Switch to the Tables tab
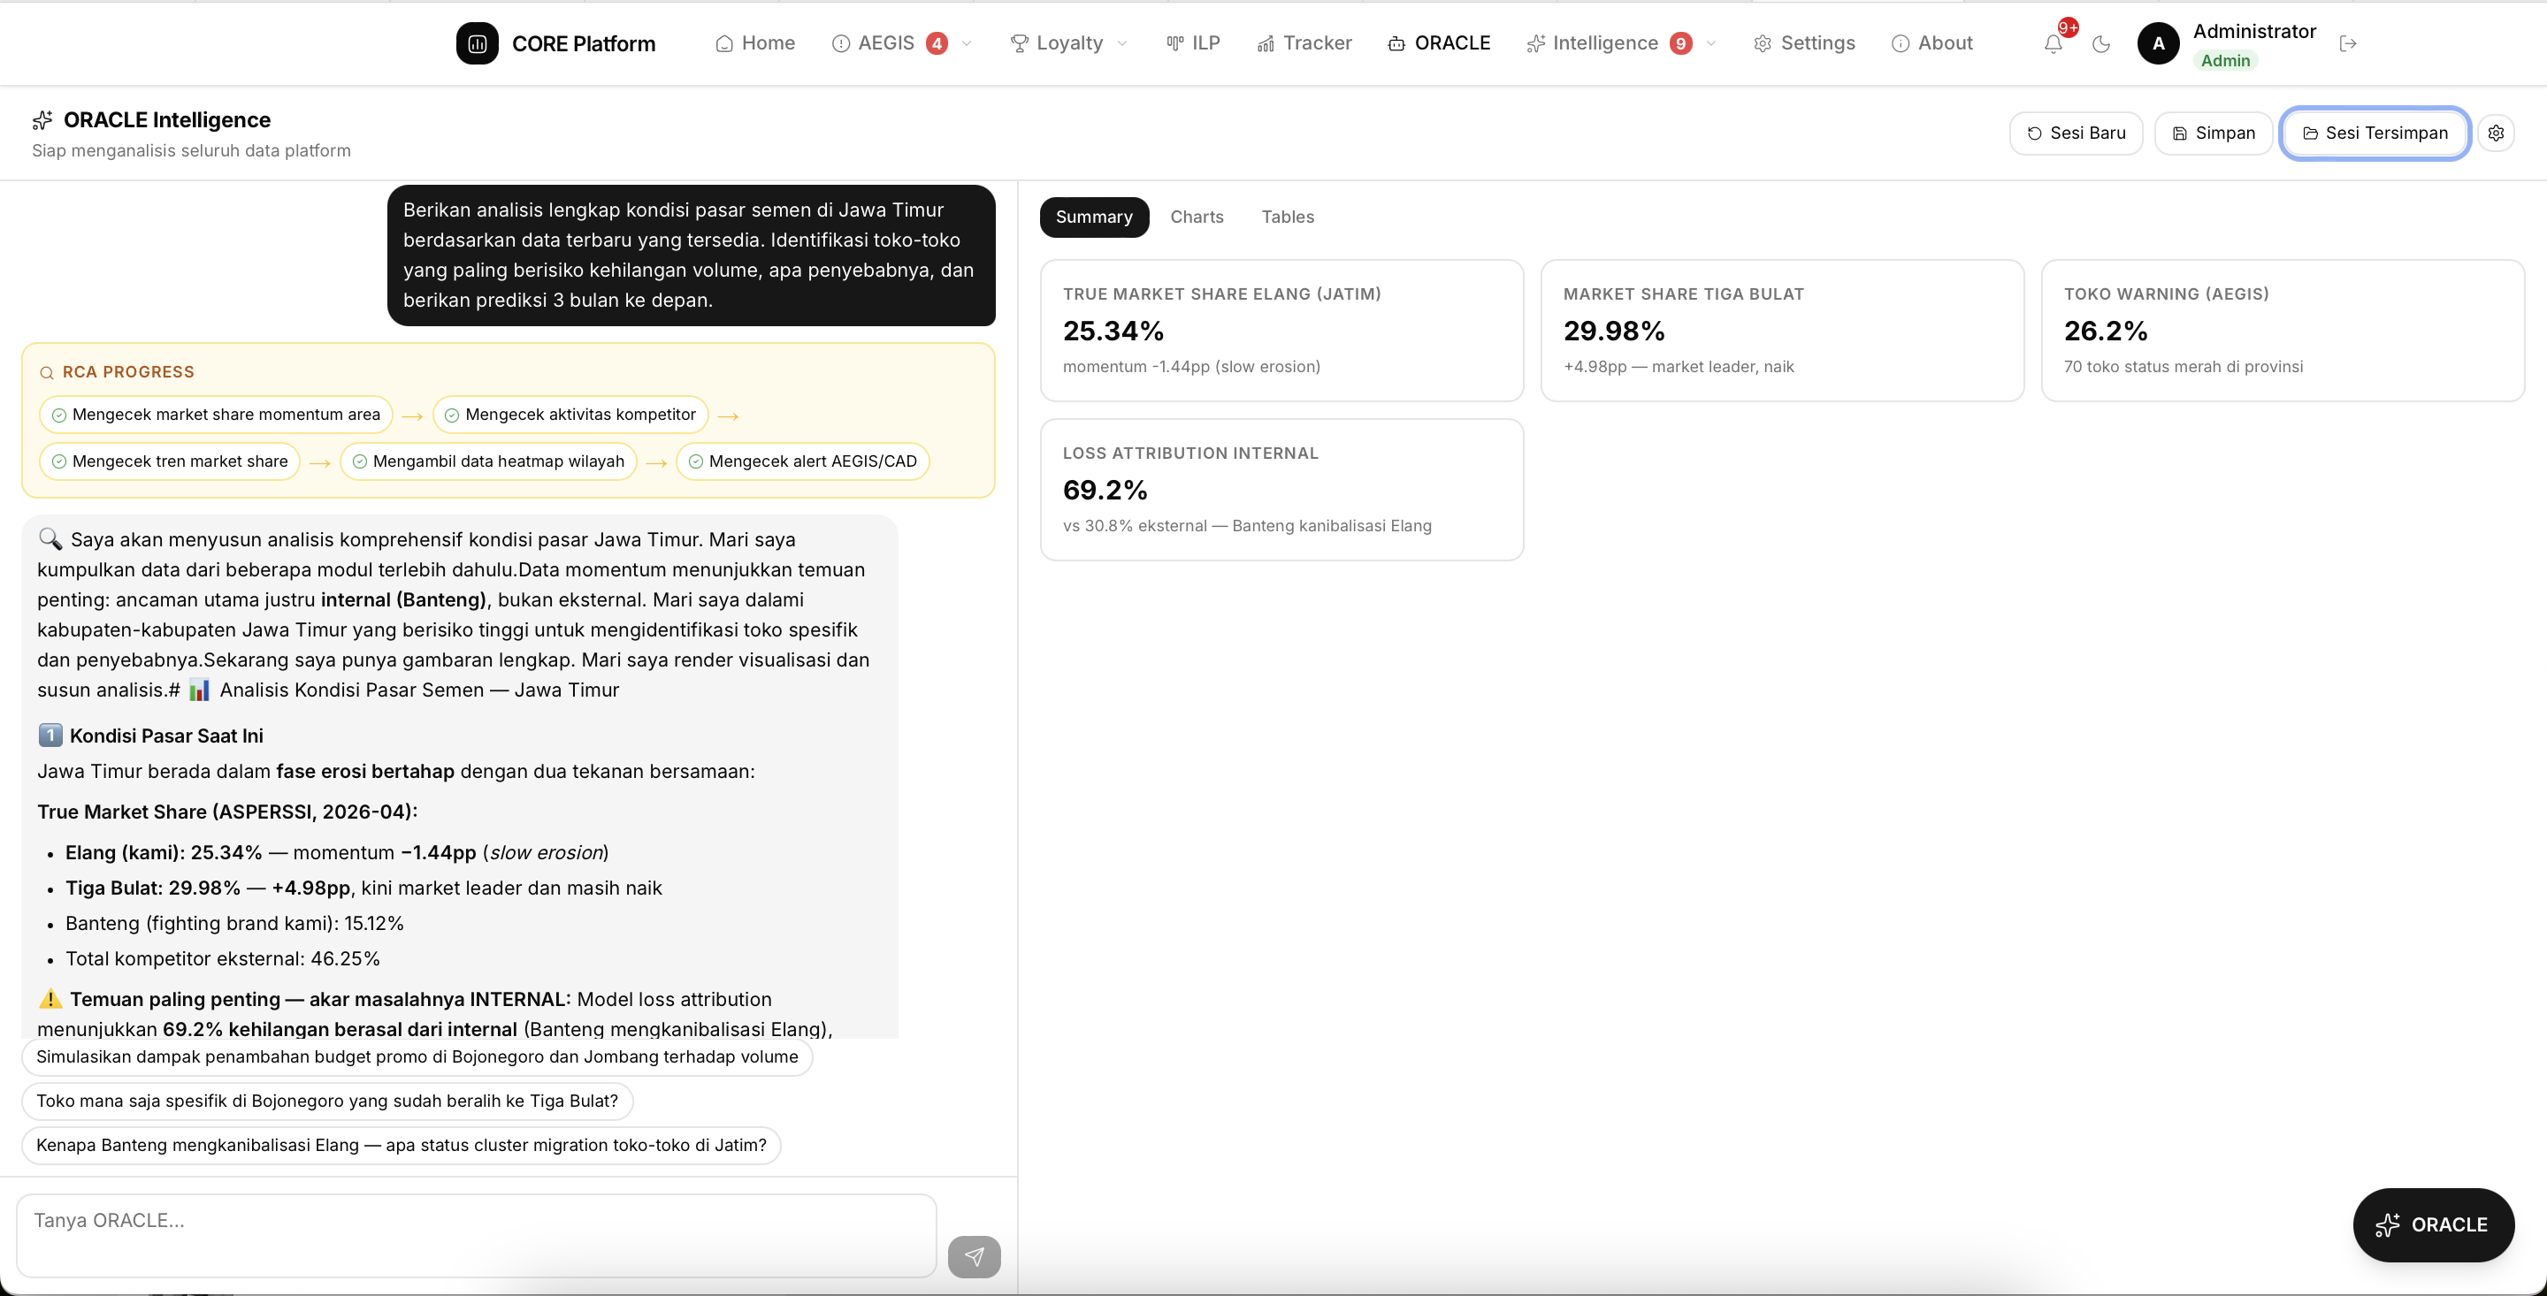This screenshot has width=2547, height=1296. coord(1288,217)
